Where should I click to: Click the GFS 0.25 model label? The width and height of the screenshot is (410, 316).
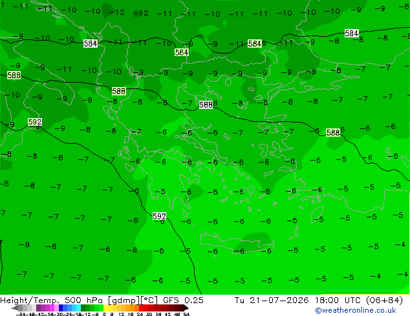click(183, 301)
